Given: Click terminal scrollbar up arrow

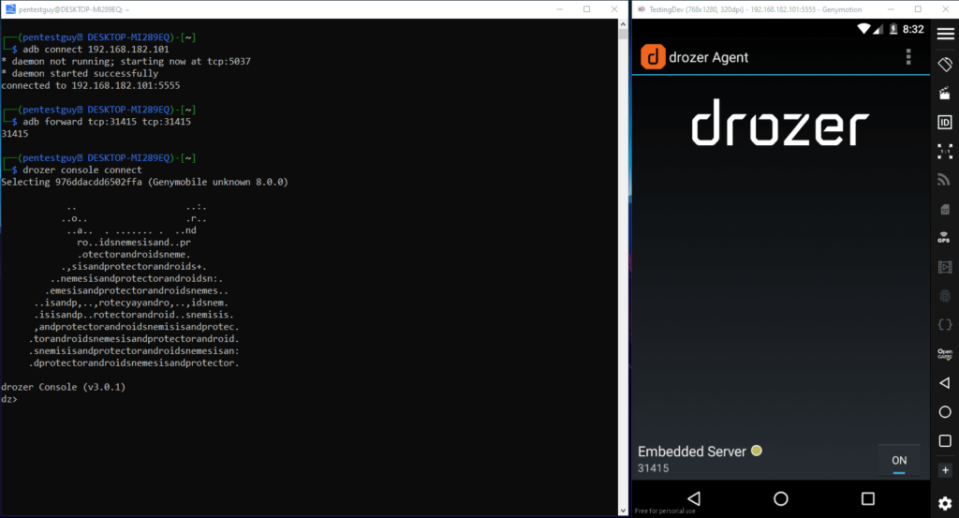Looking at the screenshot, I should 623,23.
